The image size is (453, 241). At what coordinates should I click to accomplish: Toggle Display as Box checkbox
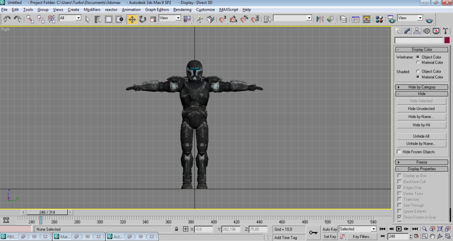click(x=399, y=176)
